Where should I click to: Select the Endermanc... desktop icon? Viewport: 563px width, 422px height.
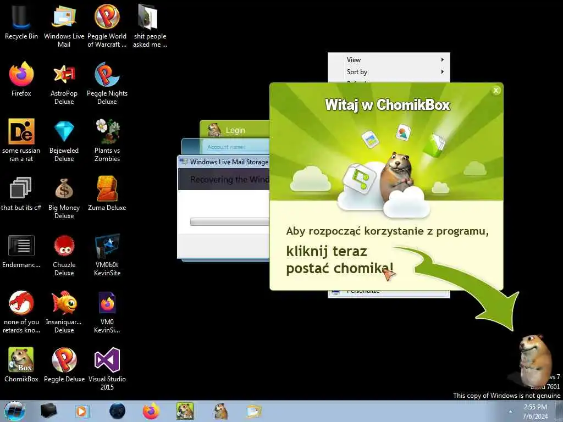[x=21, y=251]
